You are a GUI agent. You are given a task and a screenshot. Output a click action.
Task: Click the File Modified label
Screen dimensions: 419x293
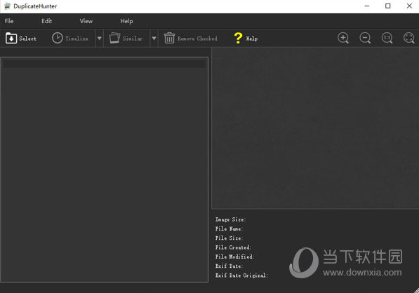(234, 257)
